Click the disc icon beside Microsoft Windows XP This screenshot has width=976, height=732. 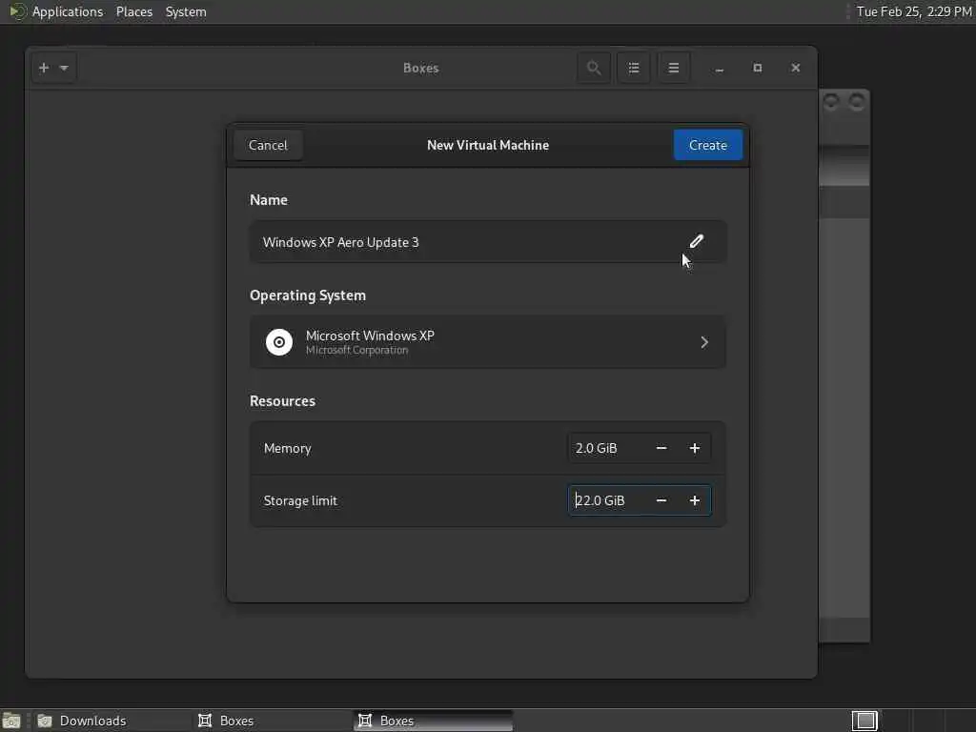click(x=279, y=342)
